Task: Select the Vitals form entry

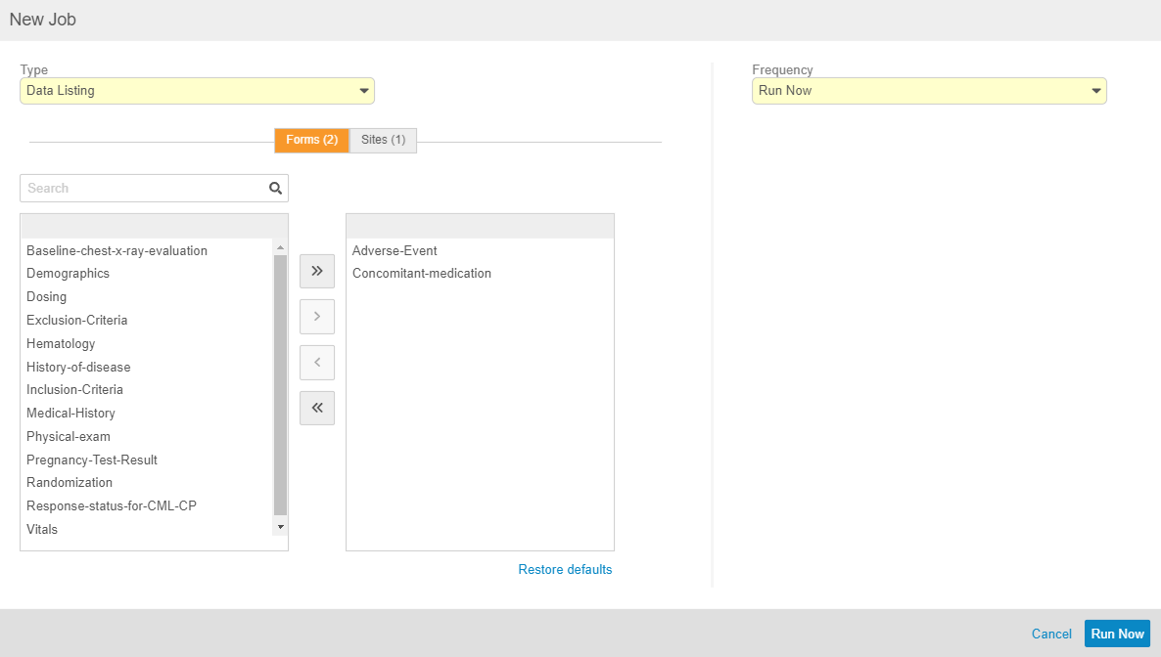Action: coord(42,530)
